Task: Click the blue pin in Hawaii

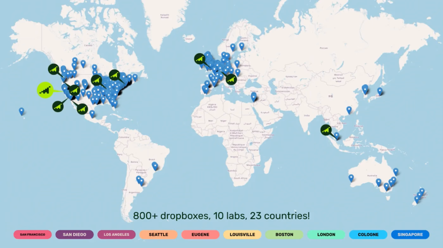Action: 22,111
